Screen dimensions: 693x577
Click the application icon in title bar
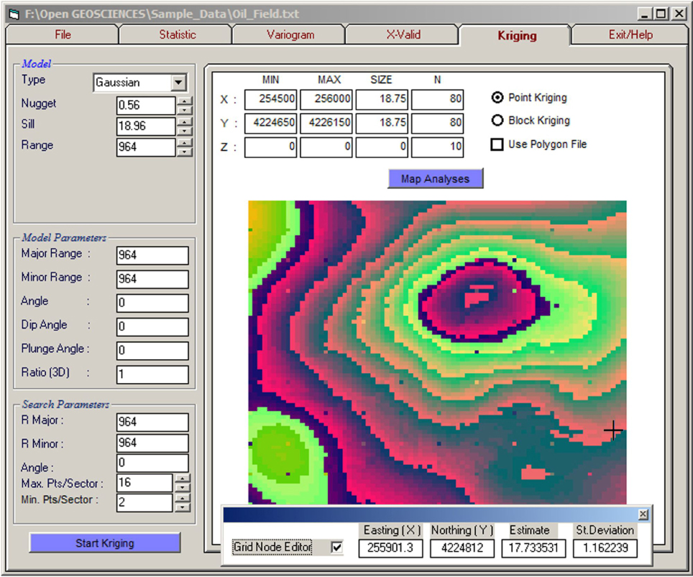tap(13, 14)
